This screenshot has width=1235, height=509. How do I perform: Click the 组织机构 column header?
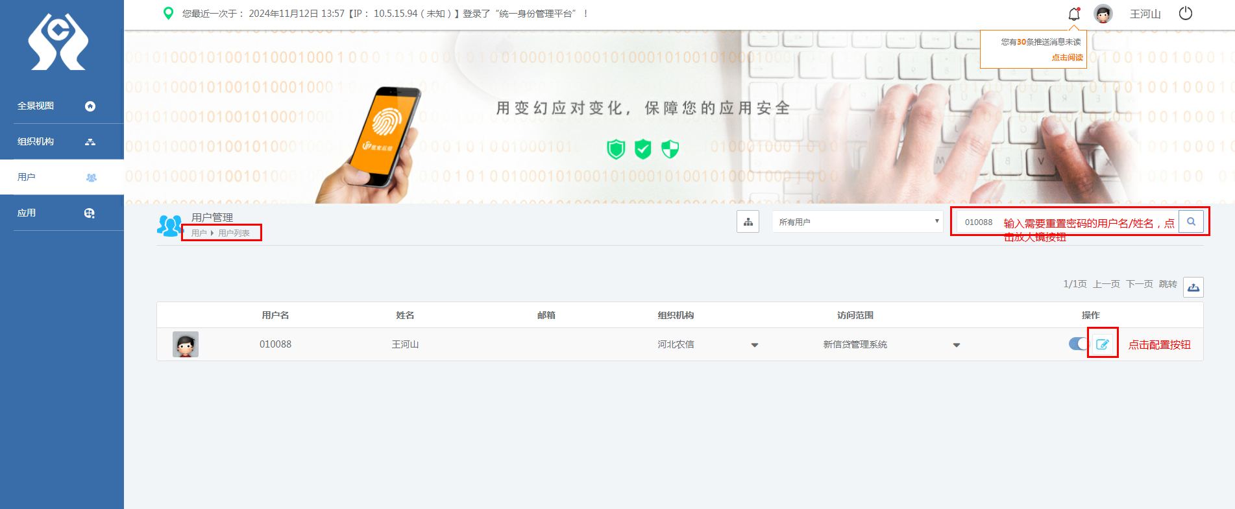click(676, 315)
